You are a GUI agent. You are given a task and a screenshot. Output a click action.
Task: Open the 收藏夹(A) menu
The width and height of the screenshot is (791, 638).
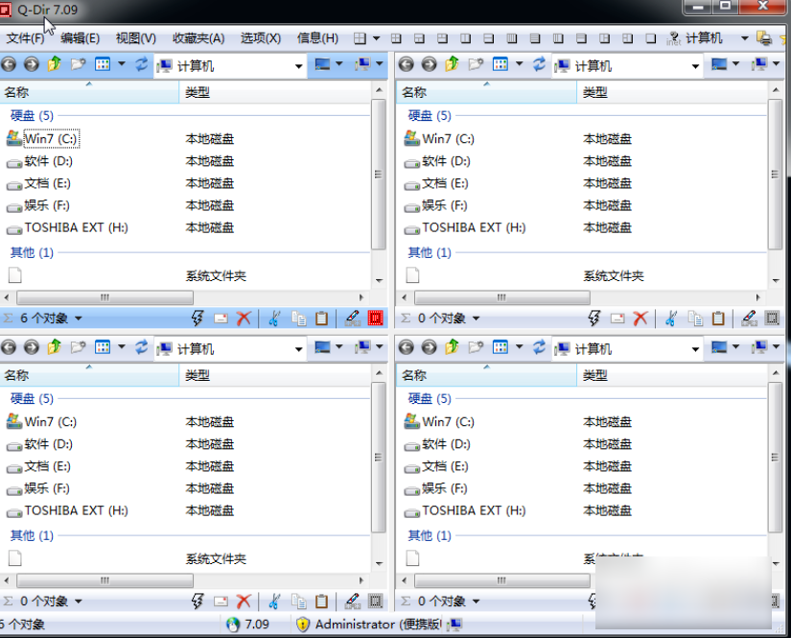click(198, 38)
